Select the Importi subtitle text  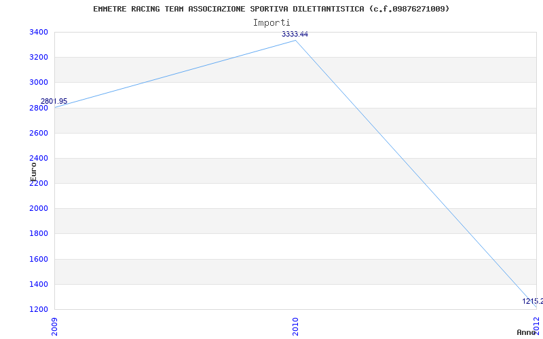tap(271, 23)
